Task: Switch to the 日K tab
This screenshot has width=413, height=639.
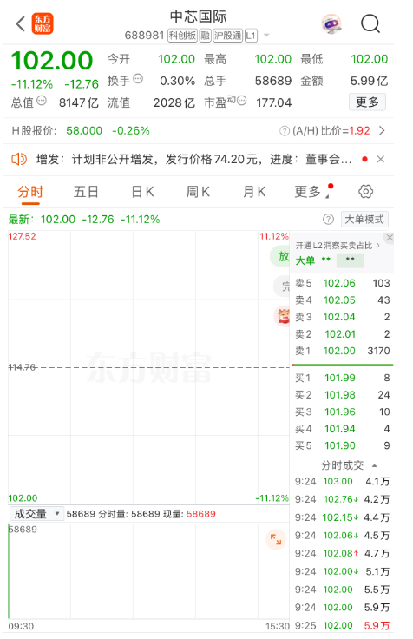Action: [142, 191]
